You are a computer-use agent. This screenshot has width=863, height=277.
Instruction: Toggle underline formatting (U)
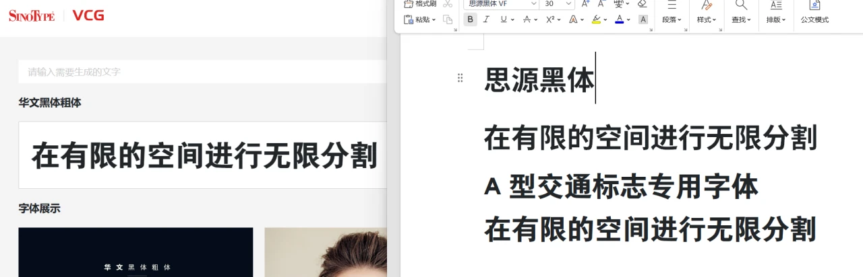(x=503, y=19)
